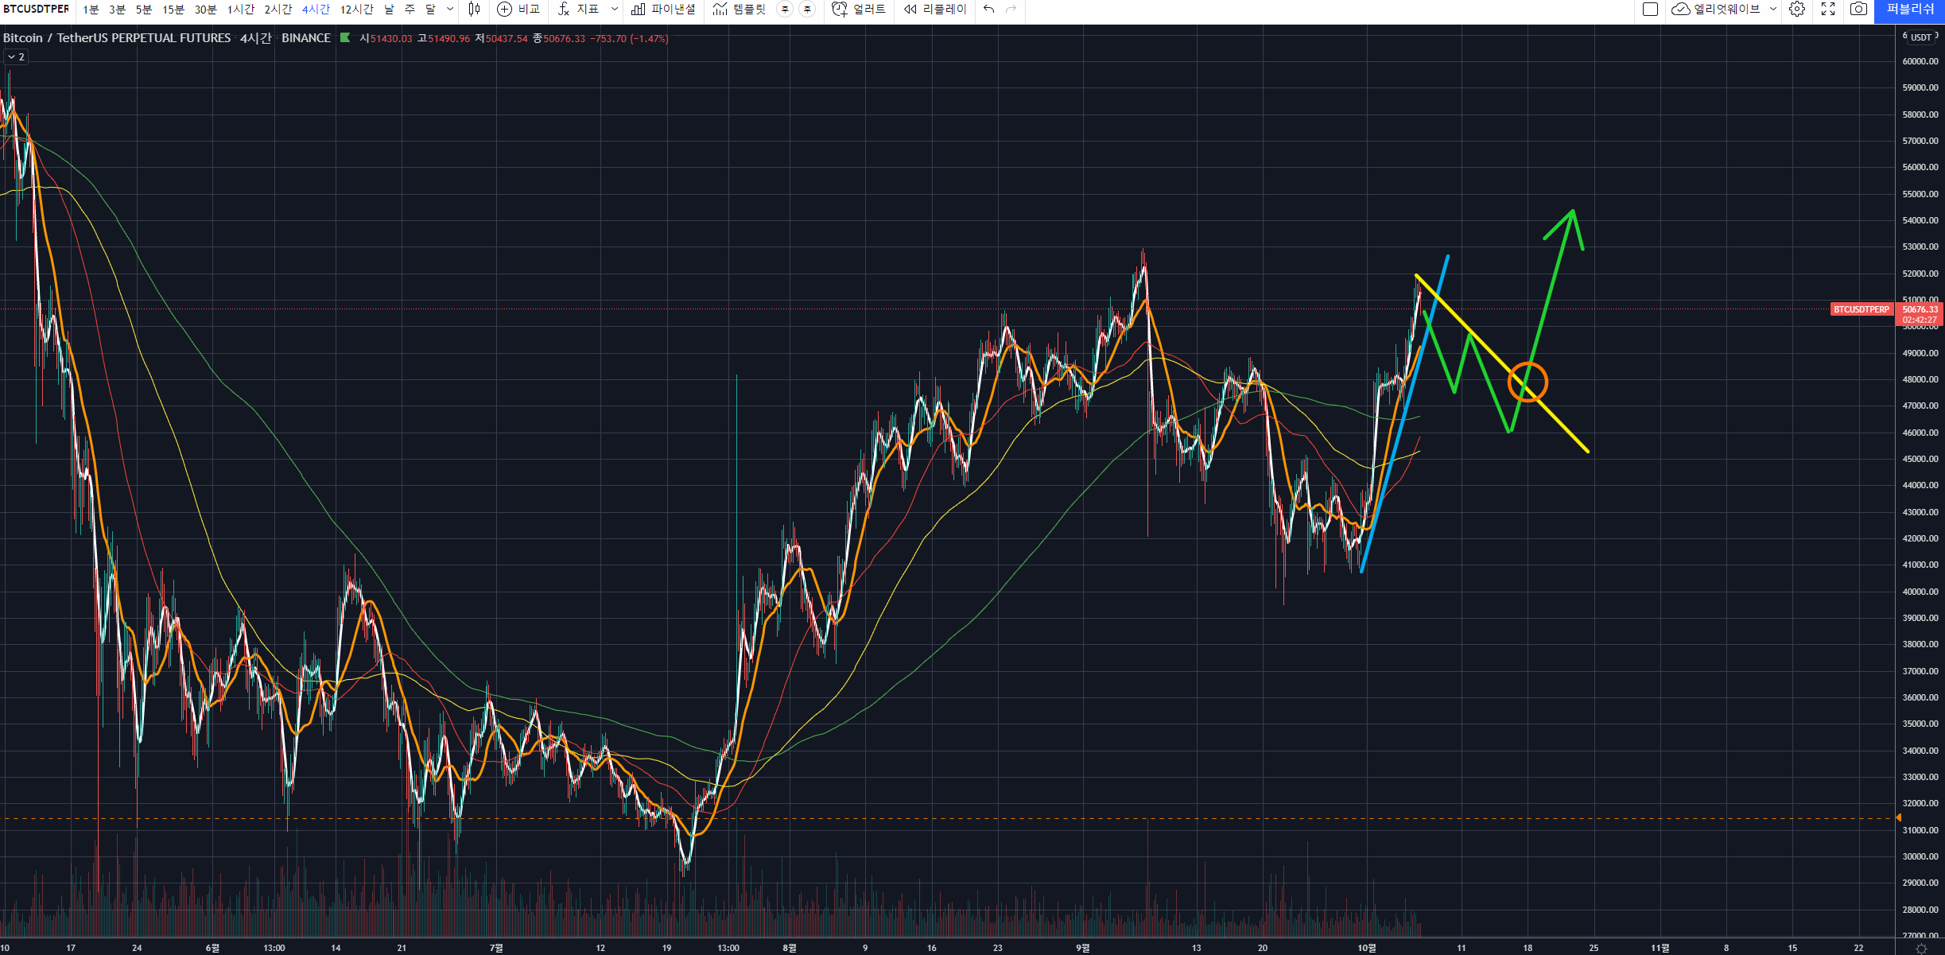Take a chart snapshot with camera icon

click(x=1858, y=10)
